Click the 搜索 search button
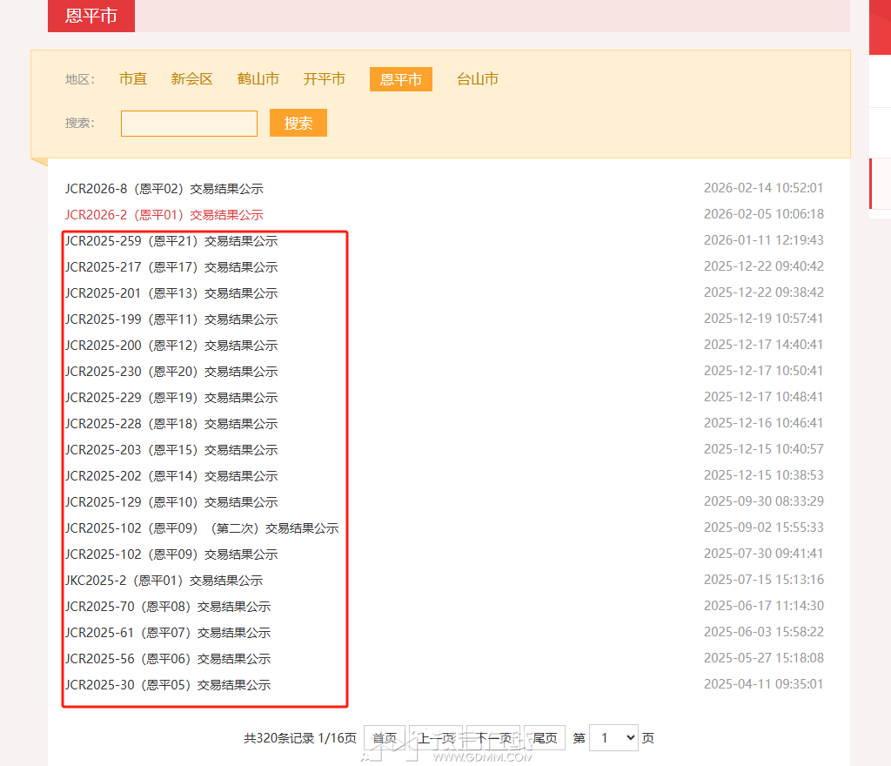Image resolution: width=891 pixels, height=766 pixels. click(298, 123)
